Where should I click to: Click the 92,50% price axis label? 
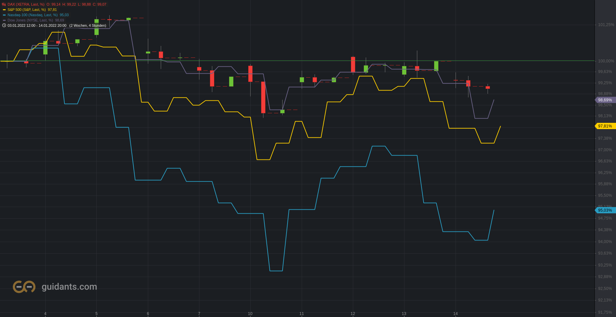[605, 289]
